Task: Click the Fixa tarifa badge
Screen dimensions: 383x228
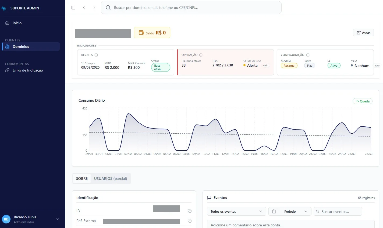Action: [310, 66]
